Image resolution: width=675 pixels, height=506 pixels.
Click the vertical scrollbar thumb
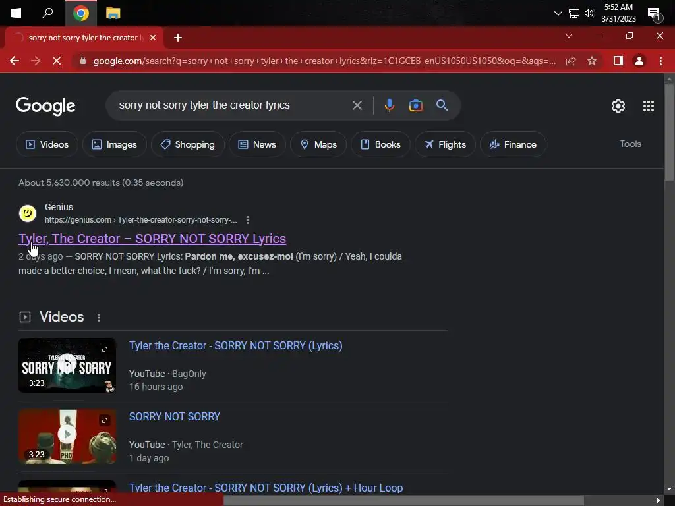(668, 131)
